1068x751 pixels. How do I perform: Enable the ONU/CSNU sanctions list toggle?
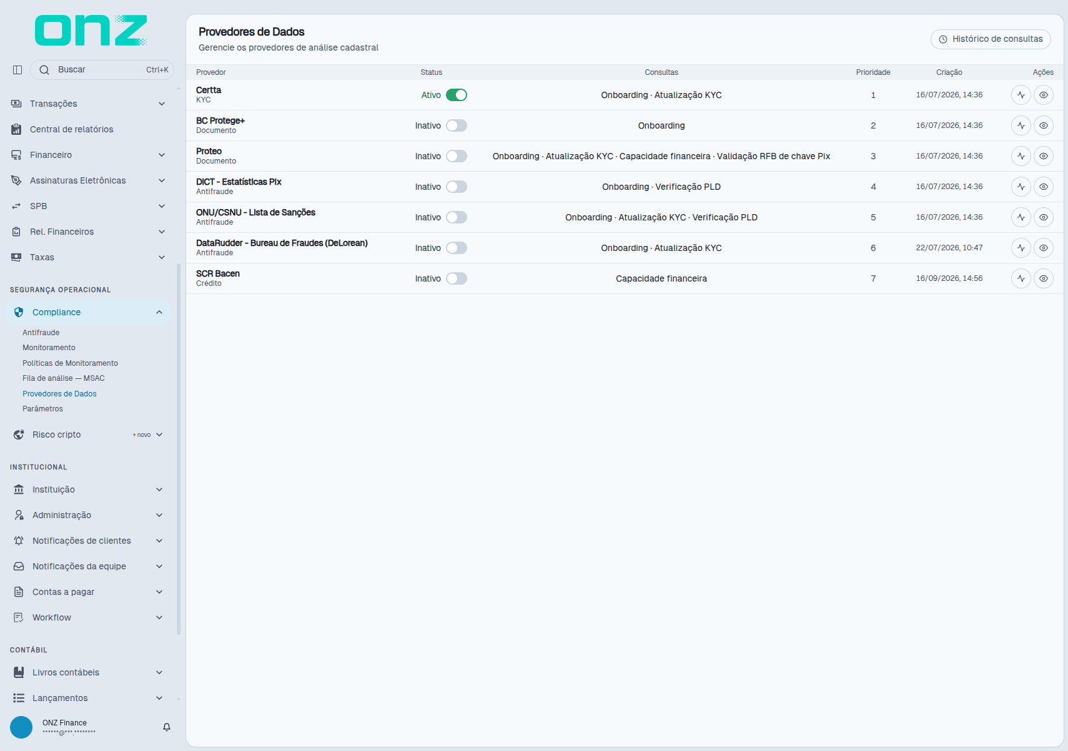click(457, 217)
